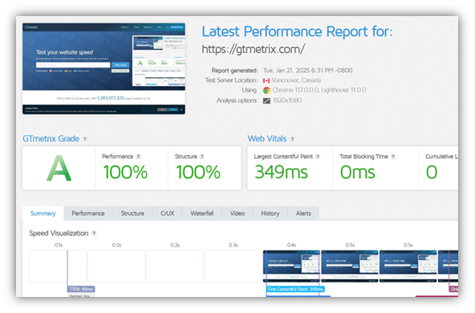Switch to the Performance tab
Screen dimensions: 475x313
point(88,213)
